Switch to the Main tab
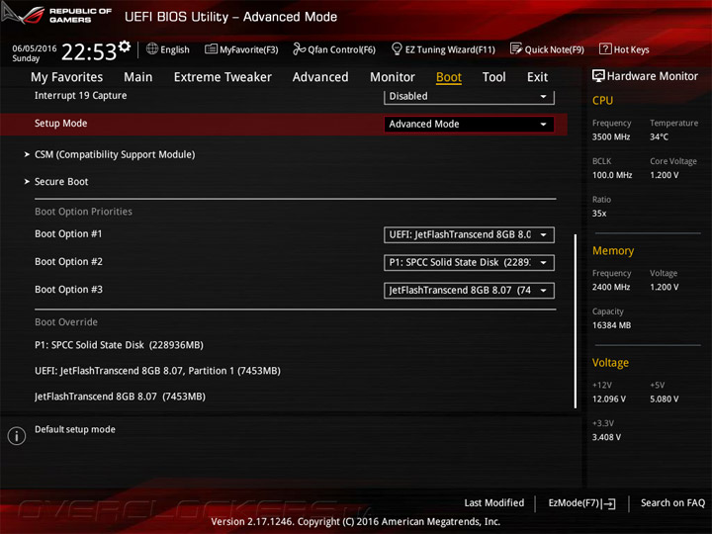The image size is (712, 534). click(x=138, y=77)
